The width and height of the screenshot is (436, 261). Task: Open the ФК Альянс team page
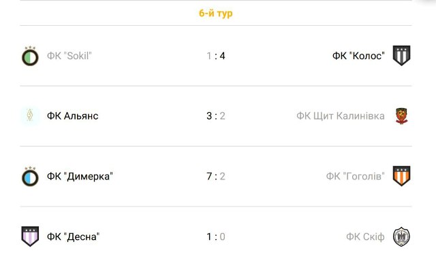pos(73,116)
